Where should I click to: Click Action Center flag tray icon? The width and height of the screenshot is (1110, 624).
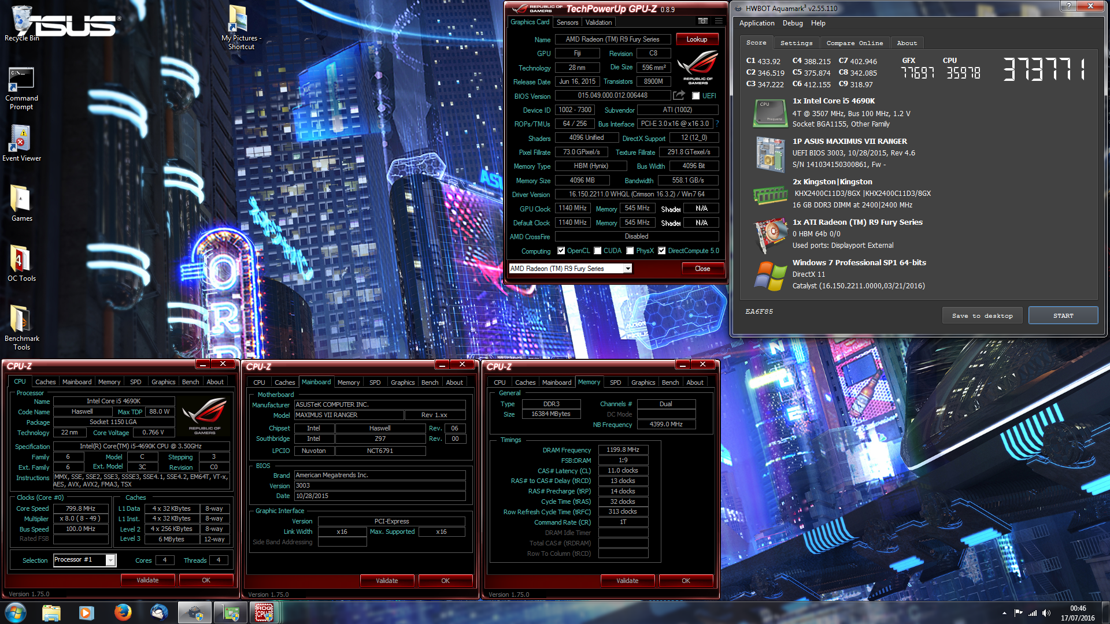1019,613
